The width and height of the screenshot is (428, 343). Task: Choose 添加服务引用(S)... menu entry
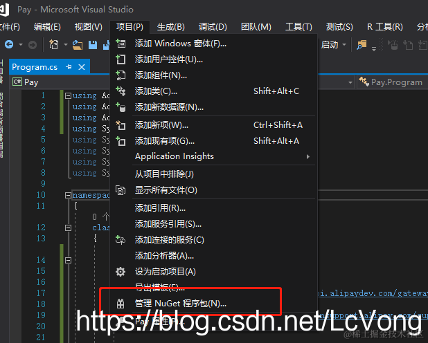[x=213, y=224]
